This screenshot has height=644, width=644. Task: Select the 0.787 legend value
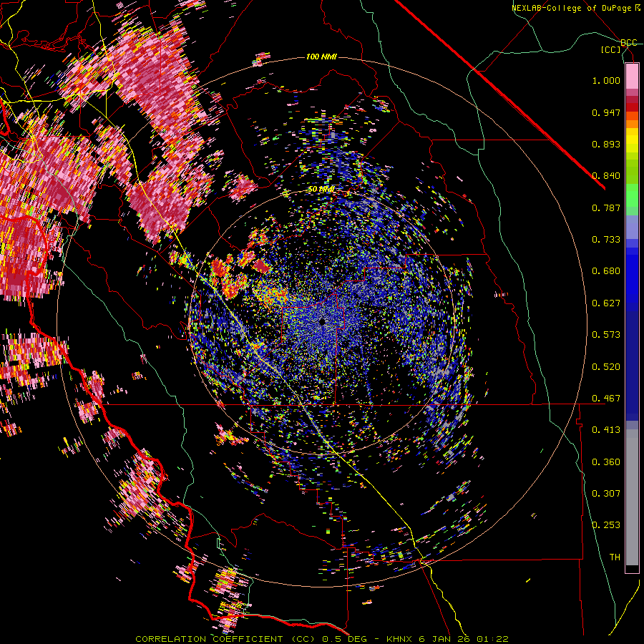click(606, 208)
